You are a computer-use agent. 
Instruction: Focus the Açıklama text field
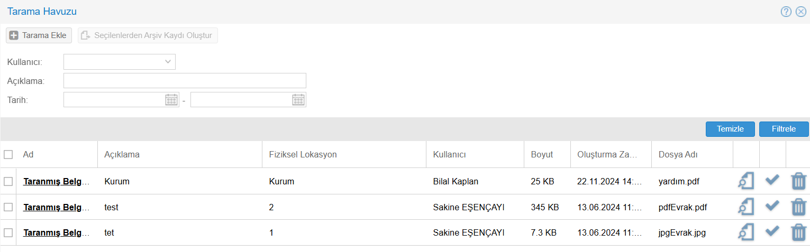[x=185, y=81]
